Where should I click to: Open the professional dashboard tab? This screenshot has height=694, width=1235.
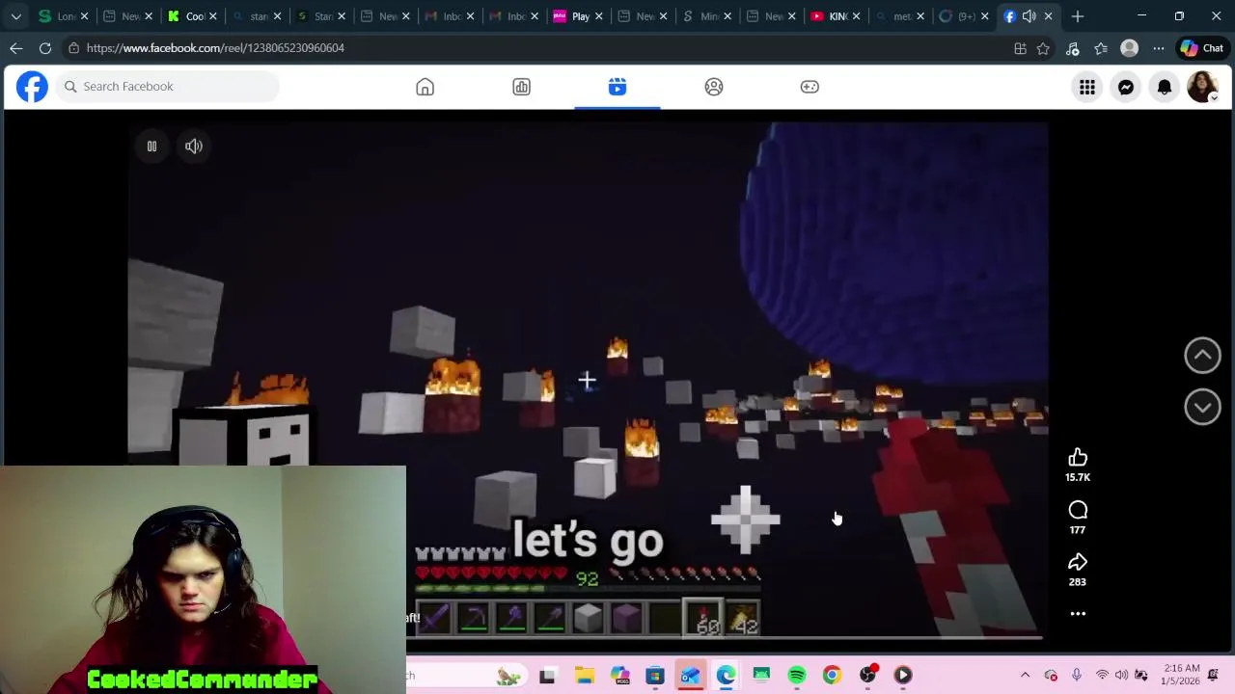pos(521,87)
